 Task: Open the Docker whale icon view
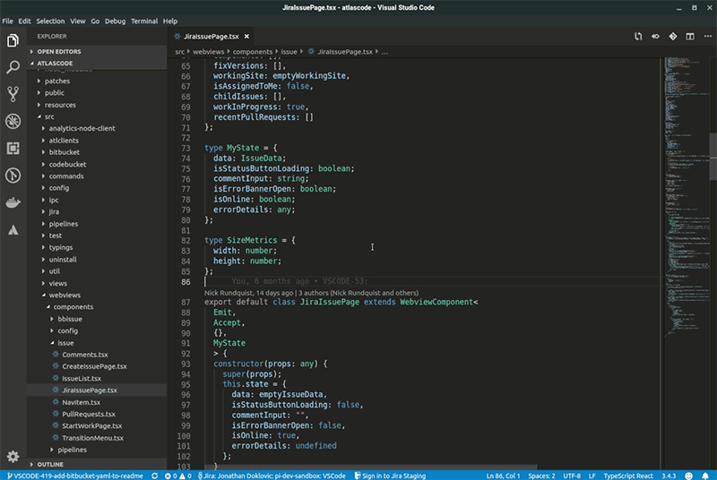(13, 202)
